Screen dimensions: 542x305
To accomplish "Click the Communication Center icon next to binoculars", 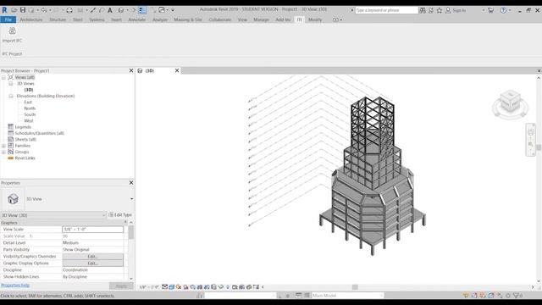I will coord(431,10).
